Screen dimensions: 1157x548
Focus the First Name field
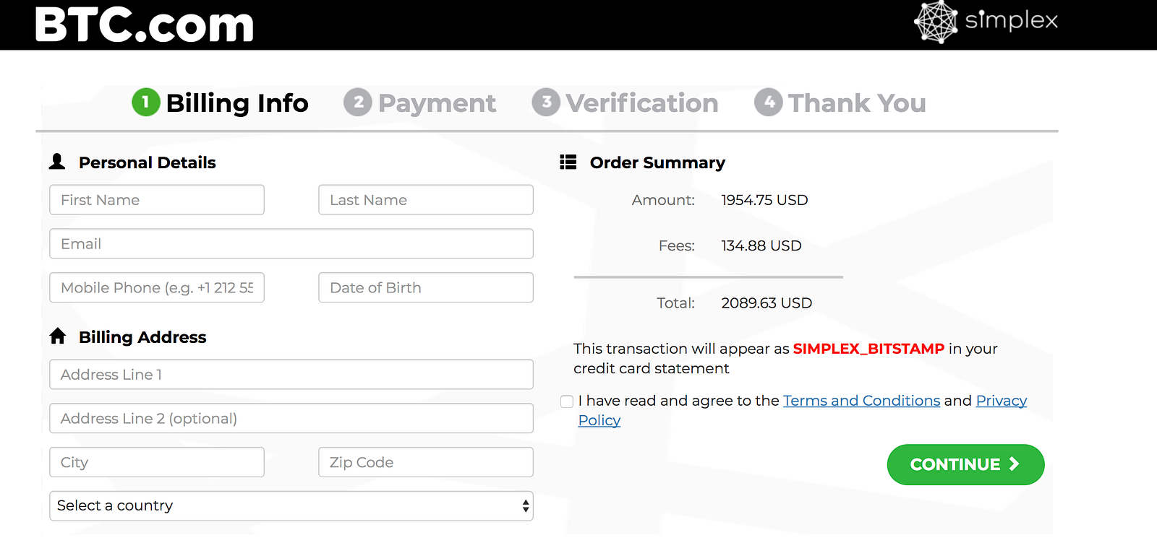[x=157, y=200]
